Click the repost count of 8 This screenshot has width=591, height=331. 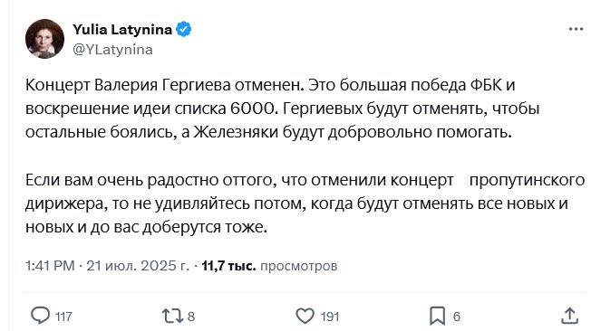(191, 317)
